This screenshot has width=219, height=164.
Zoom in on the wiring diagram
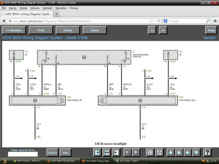(127, 153)
